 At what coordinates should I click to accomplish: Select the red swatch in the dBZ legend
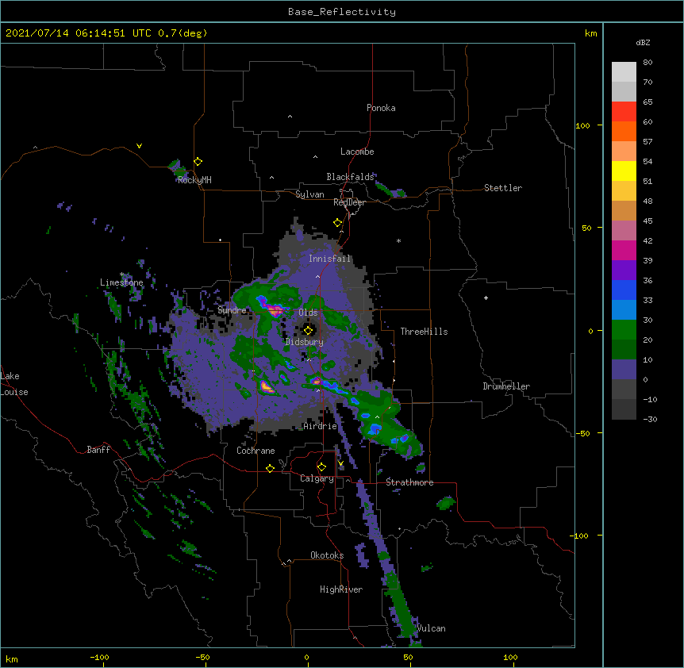click(x=624, y=112)
